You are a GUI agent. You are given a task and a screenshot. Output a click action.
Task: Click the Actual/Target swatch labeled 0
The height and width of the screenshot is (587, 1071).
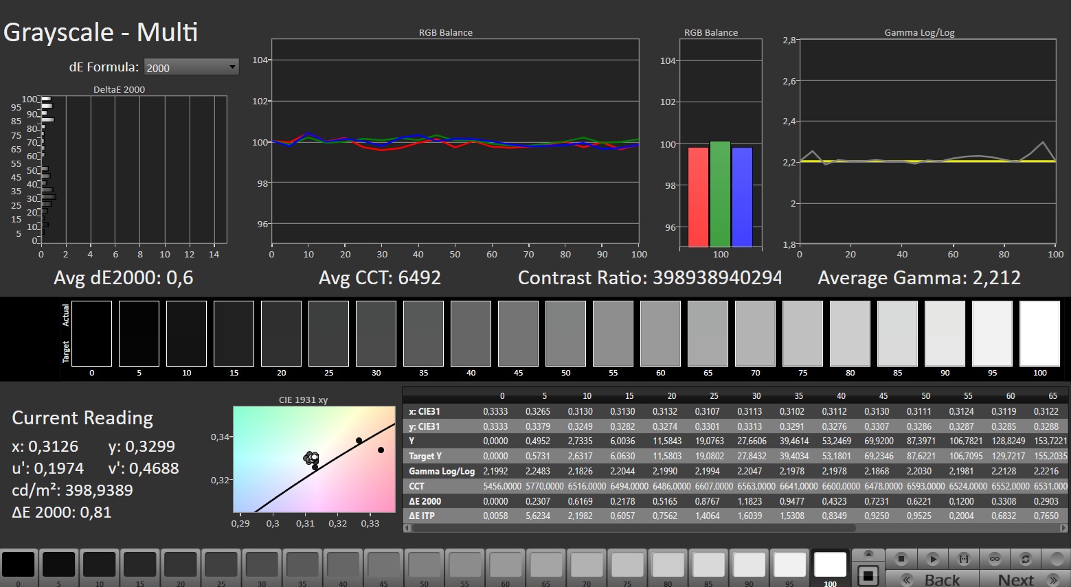coord(91,334)
